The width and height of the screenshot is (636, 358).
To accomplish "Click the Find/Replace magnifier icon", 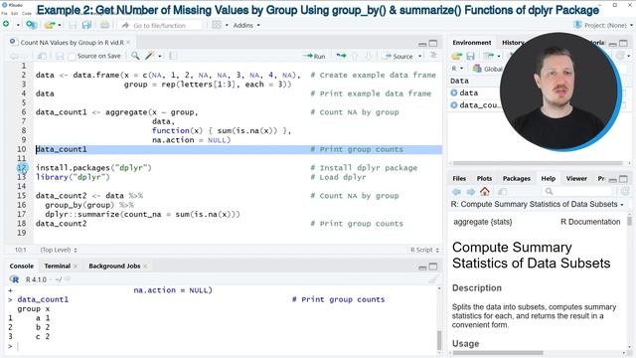I will pyautogui.click(x=135, y=56).
